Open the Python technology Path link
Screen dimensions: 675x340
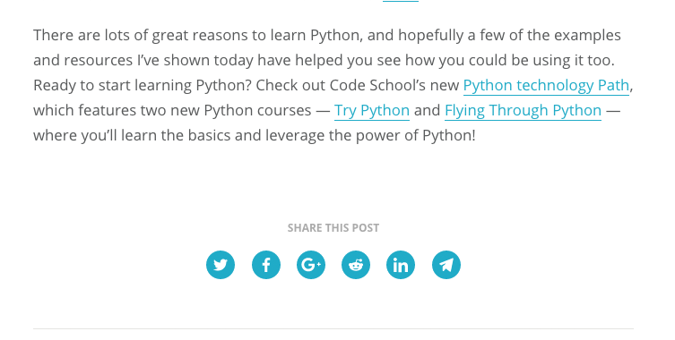coord(546,86)
